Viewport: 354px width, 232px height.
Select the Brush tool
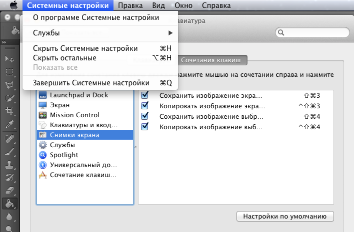(9, 152)
